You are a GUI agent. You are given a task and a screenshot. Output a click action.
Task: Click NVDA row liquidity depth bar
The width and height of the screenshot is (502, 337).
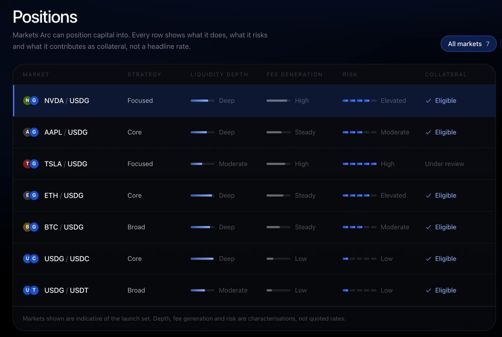pyautogui.click(x=202, y=101)
